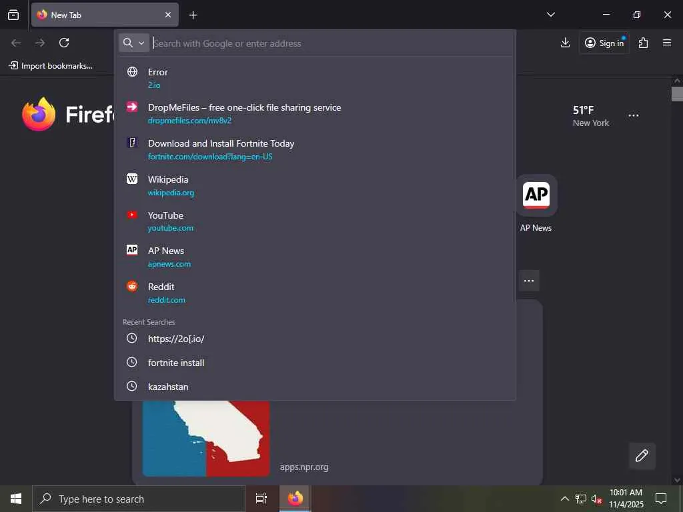This screenshot has width=683, height=512.
Task: Open the Downloads panel icon
Action: 565,43
